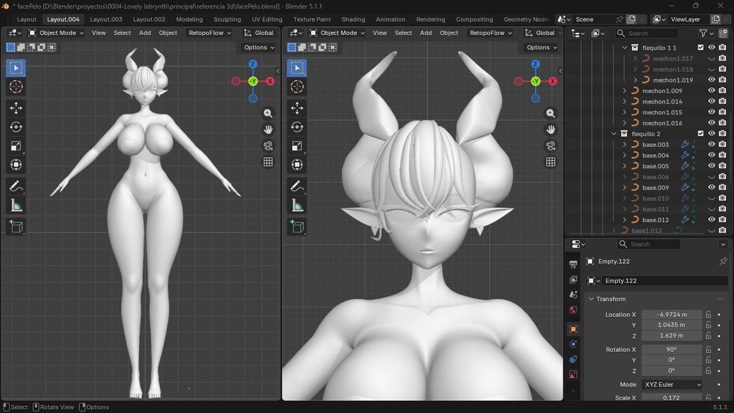The width and height of the screenshot is (734, 413).
Task: Open the World properties tab
Action: (x=573, y=310)
